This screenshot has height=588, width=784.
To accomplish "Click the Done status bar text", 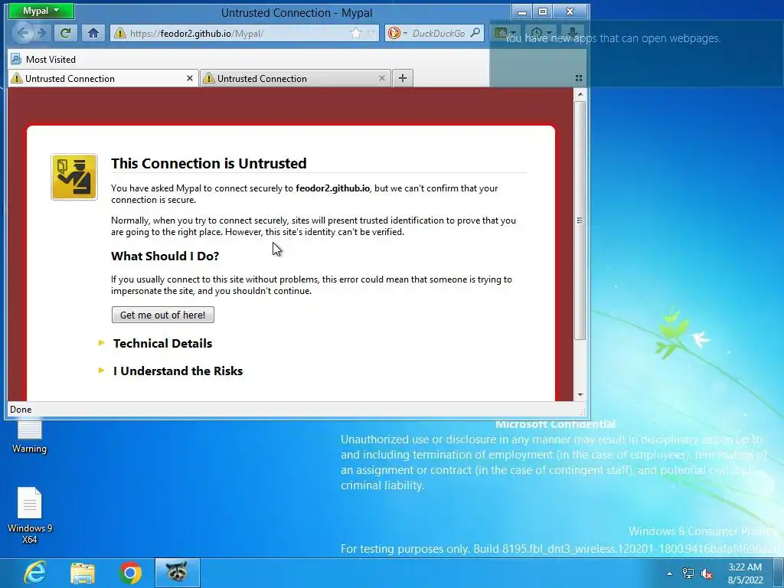I will pyautogui.click(x=21, y=410).
